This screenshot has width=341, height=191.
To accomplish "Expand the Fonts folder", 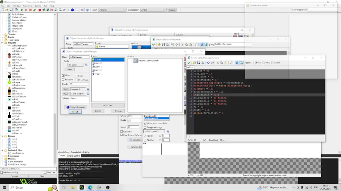I will [2, 37].
